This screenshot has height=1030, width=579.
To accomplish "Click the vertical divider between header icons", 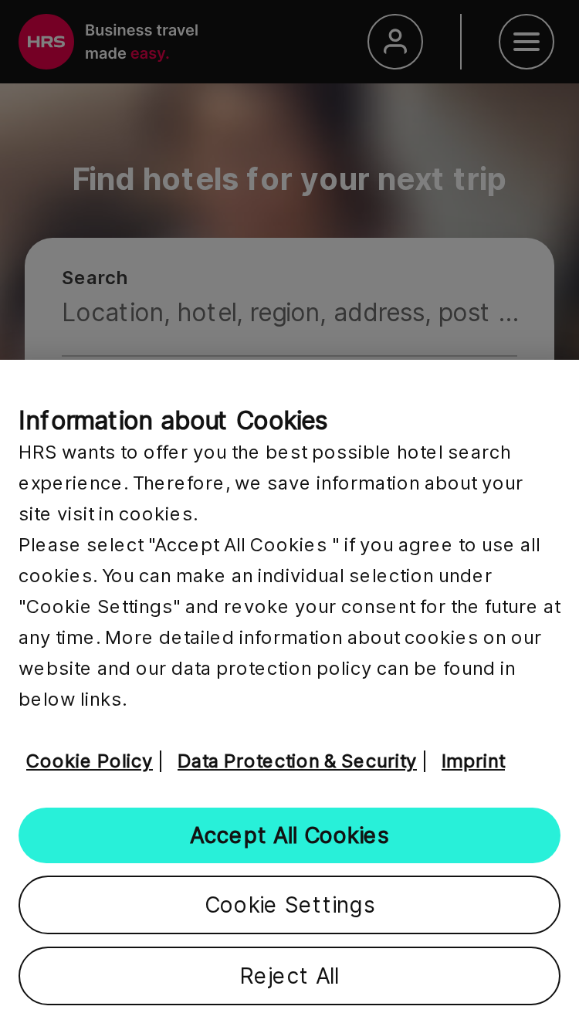I will 461,42.
